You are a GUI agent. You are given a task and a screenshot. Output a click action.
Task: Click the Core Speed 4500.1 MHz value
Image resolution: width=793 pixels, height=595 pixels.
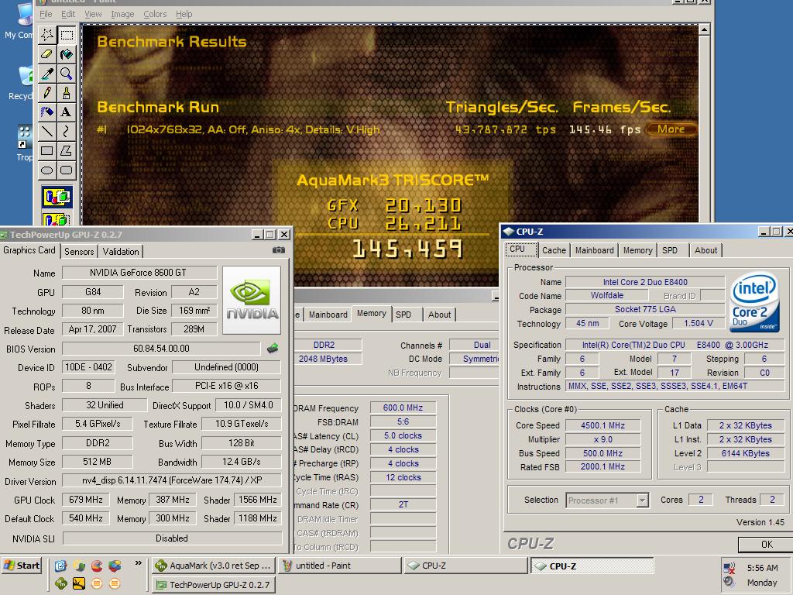point(602,425)
